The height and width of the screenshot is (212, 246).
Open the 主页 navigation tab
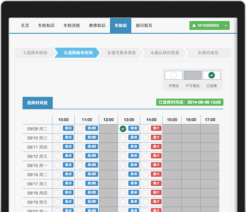point(25,25)
